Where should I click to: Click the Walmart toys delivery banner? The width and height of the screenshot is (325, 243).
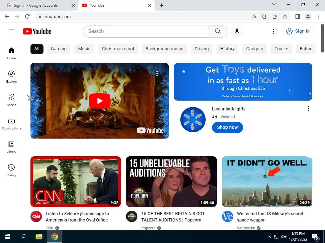click(243, 82)
